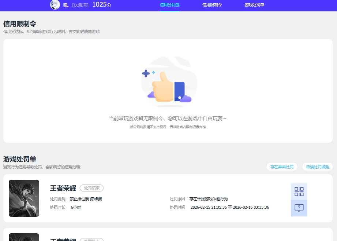
Task: Go to the 游戏处罚单 tab
Action: coord(254,5)
